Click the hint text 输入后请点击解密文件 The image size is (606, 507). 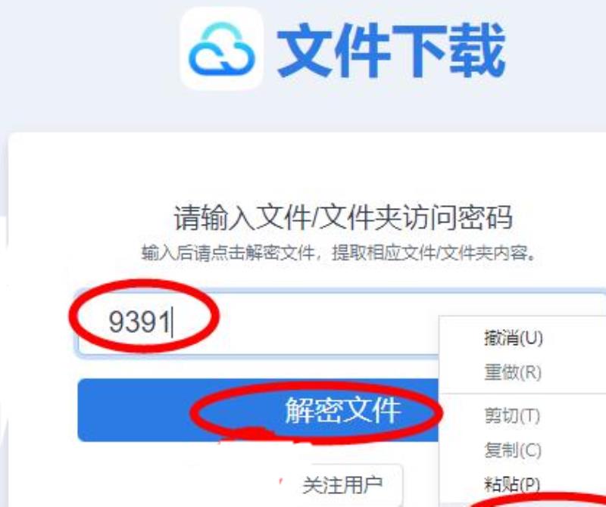point(229,253)
